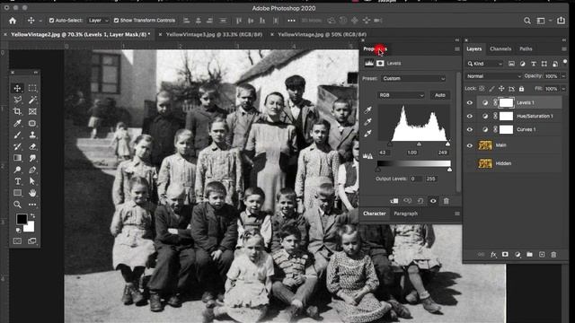Delete the Levels adjustment via trash icon in Properties
Screen dimensions: 575x323
coord(446,201)
